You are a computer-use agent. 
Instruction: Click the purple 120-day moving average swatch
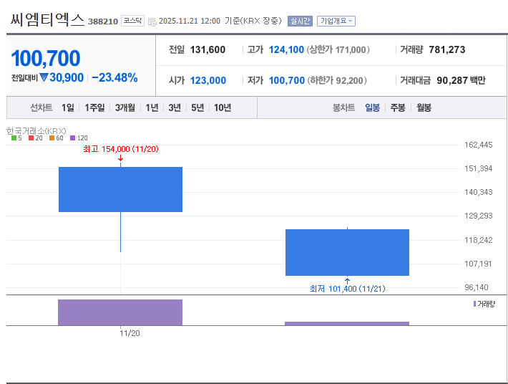click(x=72, y=138)
